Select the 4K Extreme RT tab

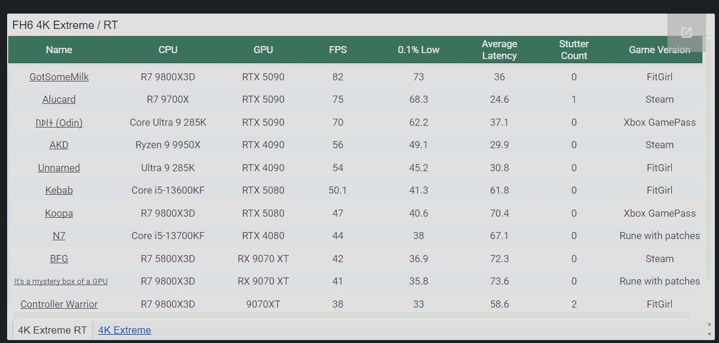click(53, 330)
